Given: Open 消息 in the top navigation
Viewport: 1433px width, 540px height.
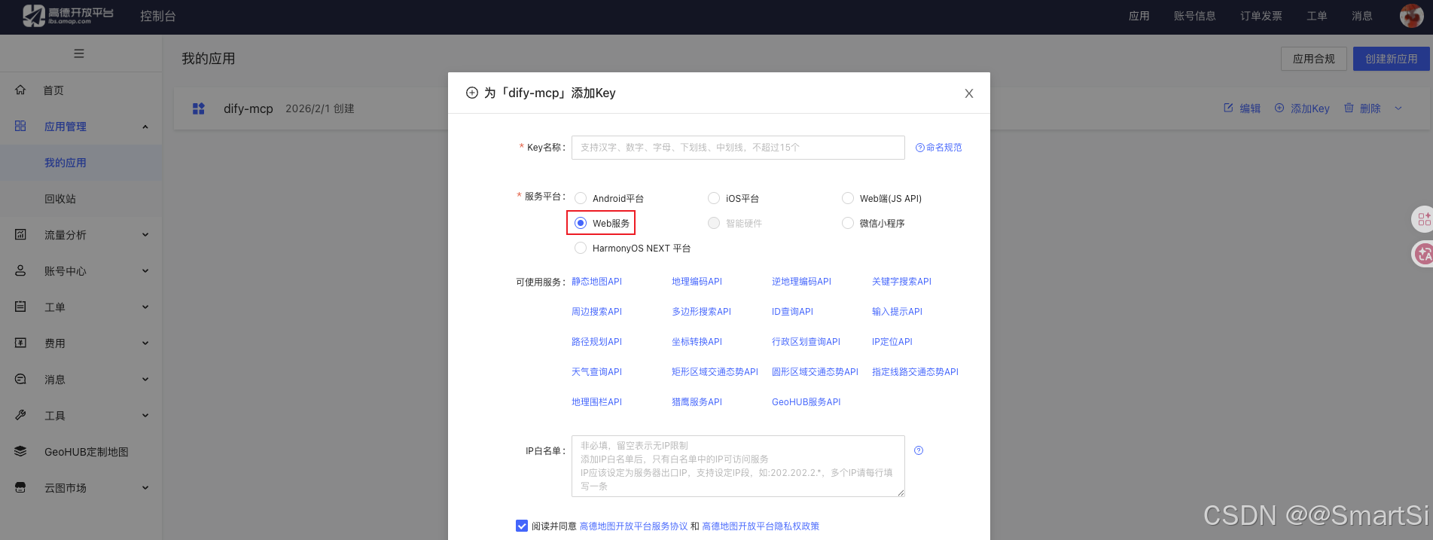Looking at the screenshot, I should [x=1362, y=16].
